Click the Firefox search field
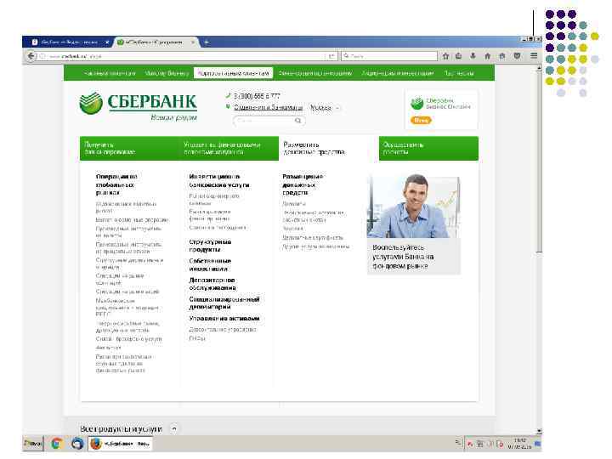612x459 pixels. point(389,56)
